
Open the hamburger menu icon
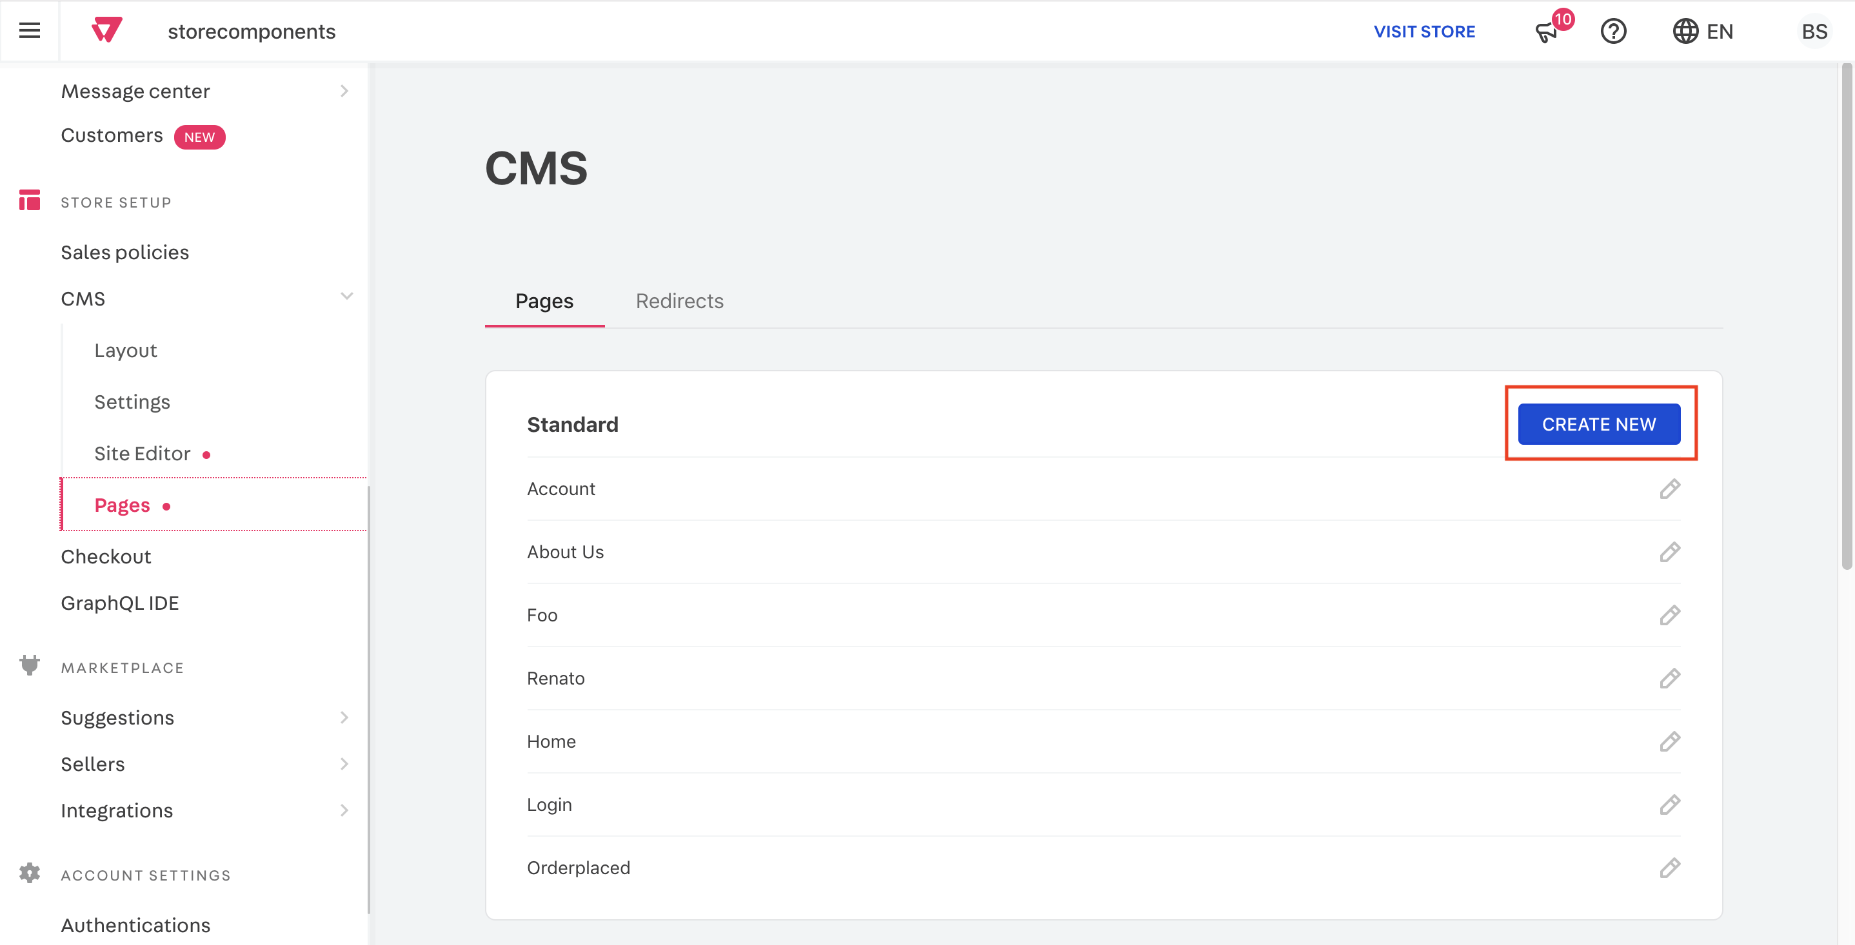[30, 32]
